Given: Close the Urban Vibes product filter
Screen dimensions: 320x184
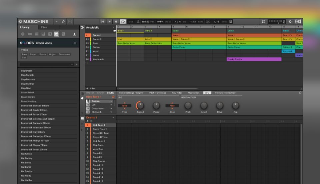Looking at the screenshot, I should pyautogui.click(x=75, y=43).
